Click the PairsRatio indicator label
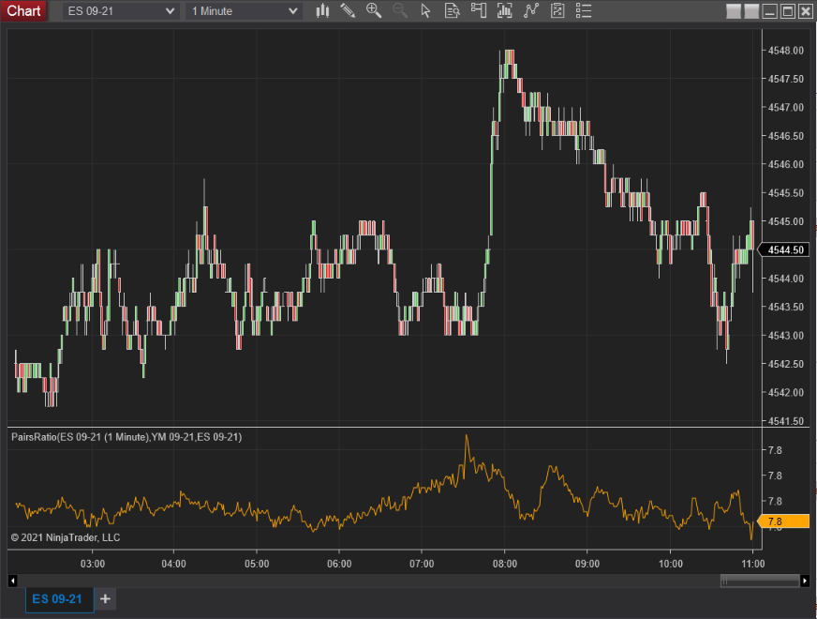 click(126, 437)
